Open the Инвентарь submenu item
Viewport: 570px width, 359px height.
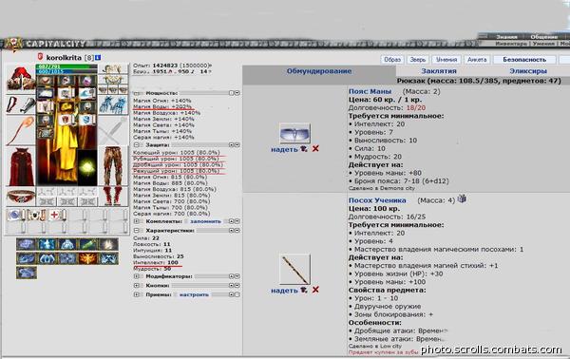pyautogui.click(x=511, y=44)
